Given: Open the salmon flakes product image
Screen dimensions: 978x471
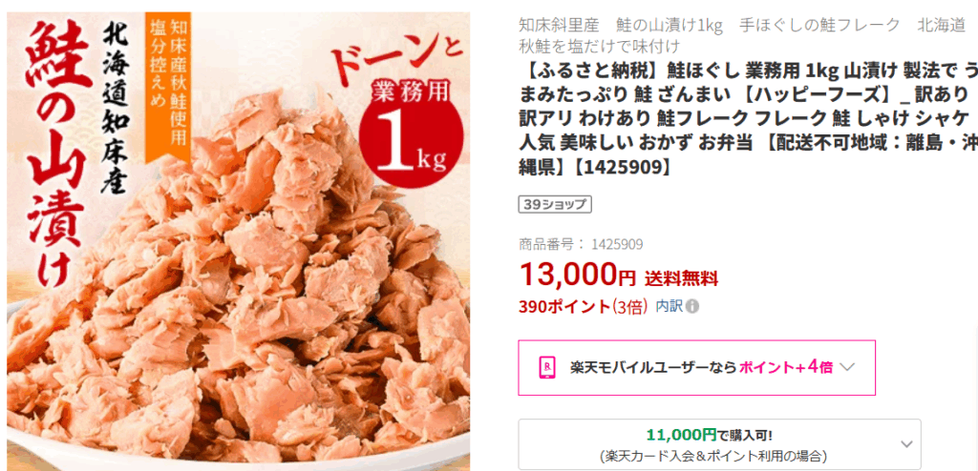Looking at the screenshot, I should point(238,240).
